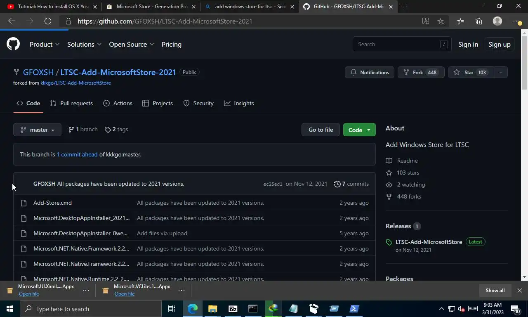Reload the page with refresh icon
Image resolution: width=528 pixels, height=317 pixels.
pos(48,21)
